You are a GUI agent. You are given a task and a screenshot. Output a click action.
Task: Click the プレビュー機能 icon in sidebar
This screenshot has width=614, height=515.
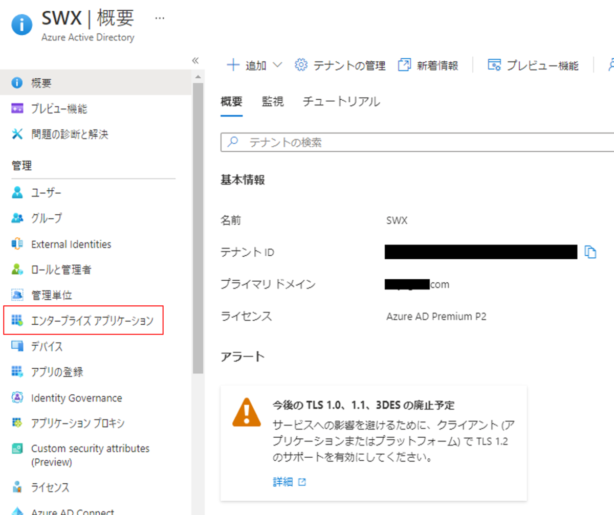click(x=17, y=108)
